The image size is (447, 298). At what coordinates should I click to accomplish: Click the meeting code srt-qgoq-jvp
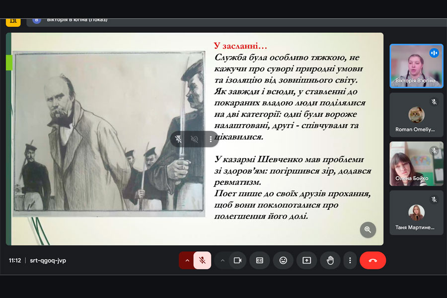pos(48,260)
